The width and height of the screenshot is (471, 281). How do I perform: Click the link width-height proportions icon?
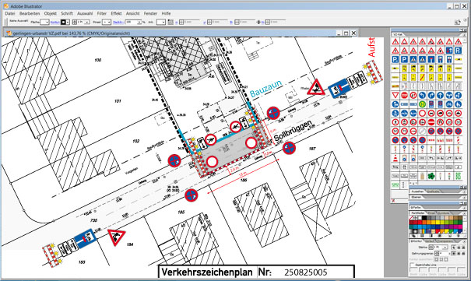point(258,22)
